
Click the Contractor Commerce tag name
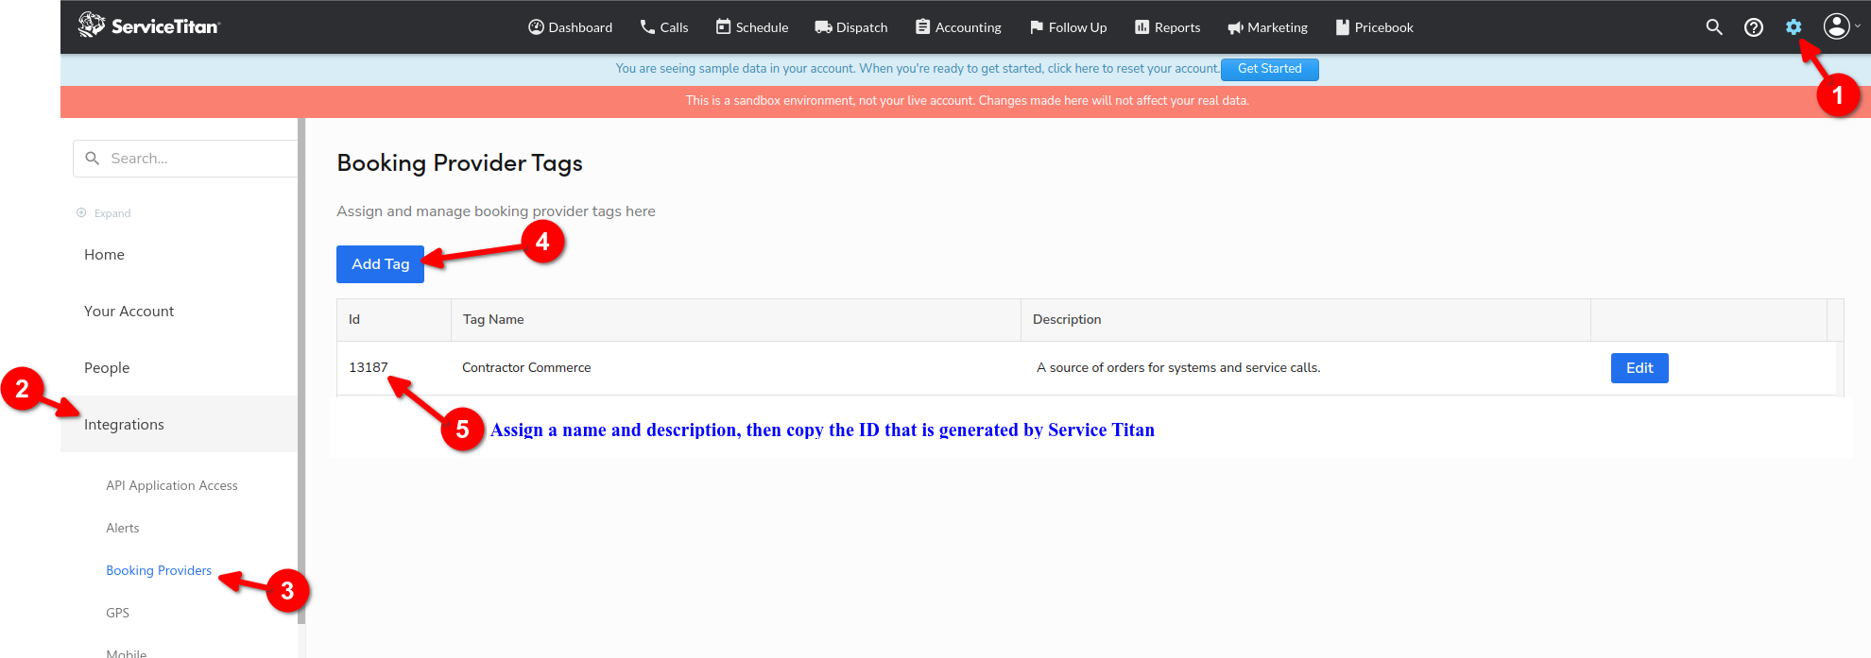click(x=526, y=367)
